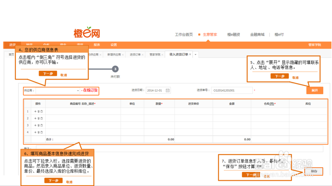Screen dimensions: 332x186
Task: Click 取消 in the step 6 tip
Action: tap(69, 182)
